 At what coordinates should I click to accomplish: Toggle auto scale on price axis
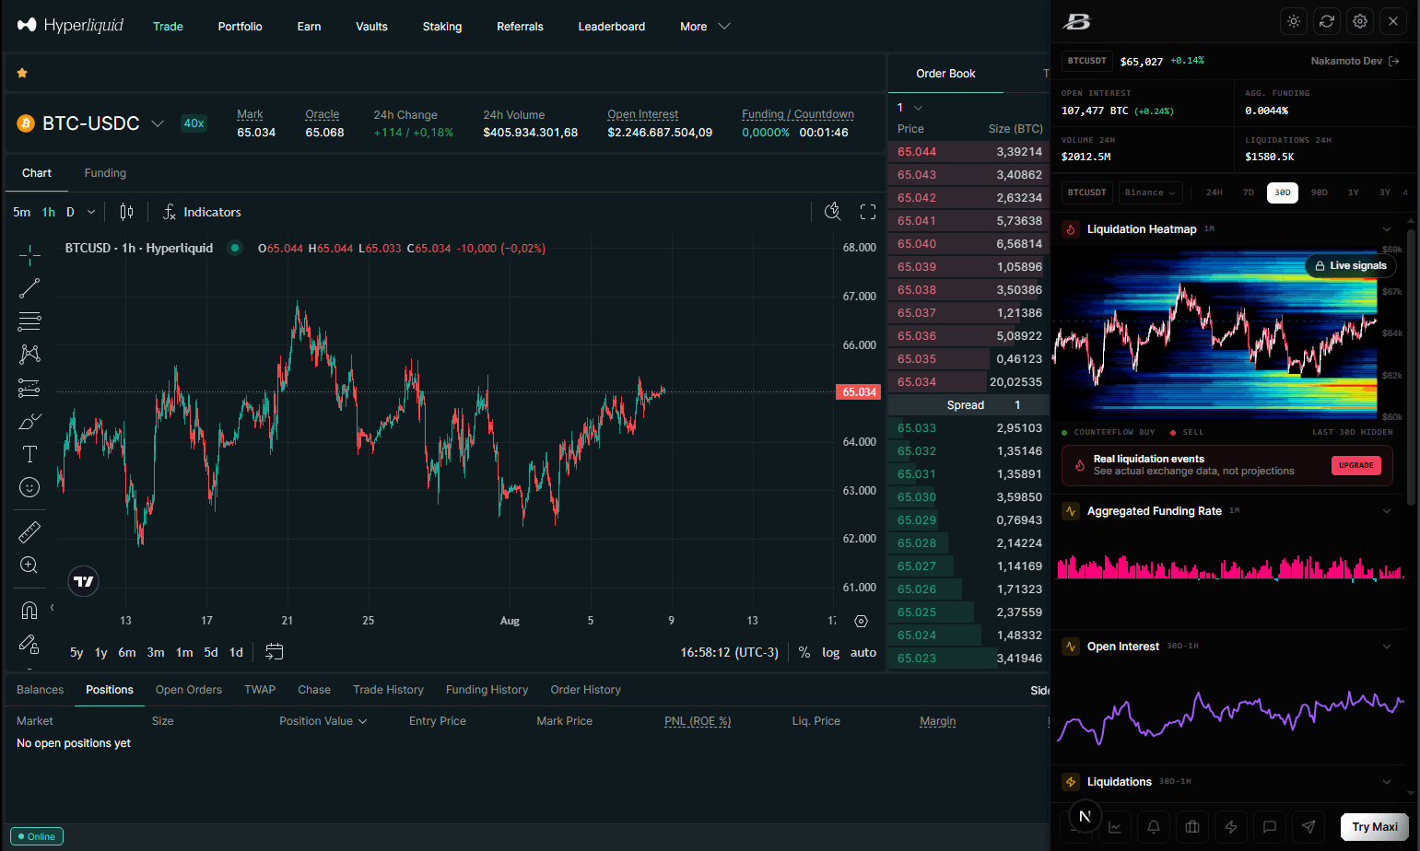coord(863,652)
